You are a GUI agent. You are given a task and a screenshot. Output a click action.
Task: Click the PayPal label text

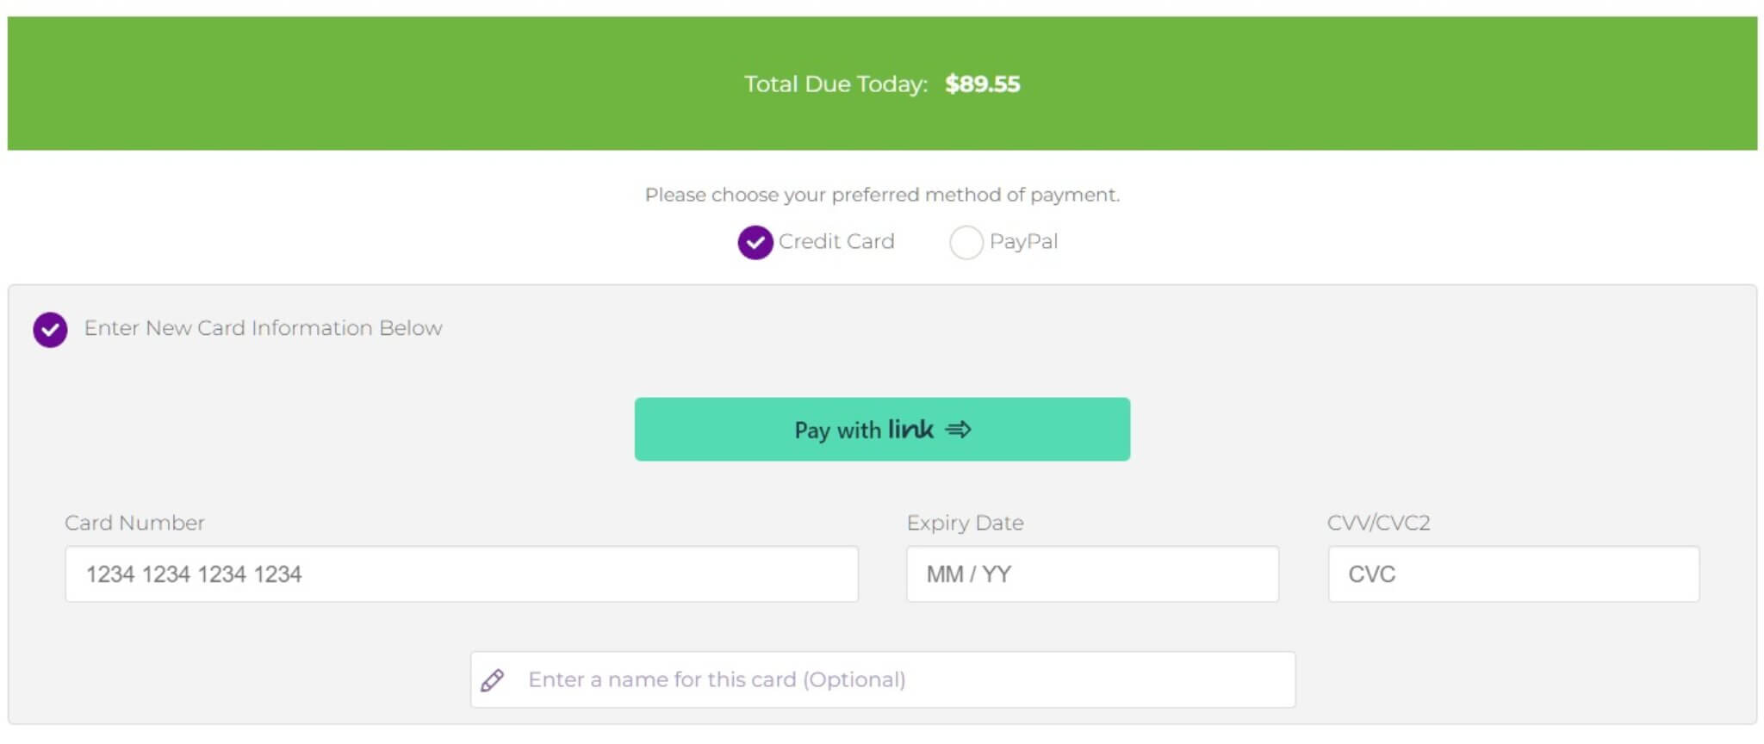1023,242
